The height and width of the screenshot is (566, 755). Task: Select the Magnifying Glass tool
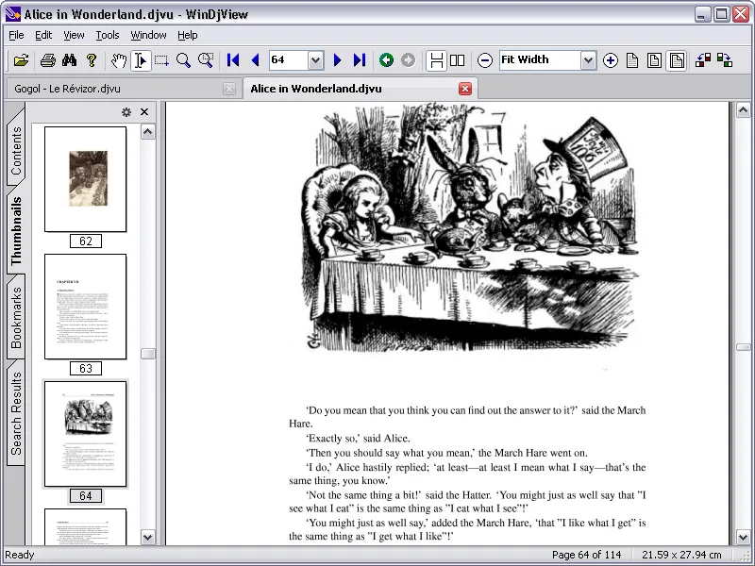pyautogui.click(x=184, y=60)
